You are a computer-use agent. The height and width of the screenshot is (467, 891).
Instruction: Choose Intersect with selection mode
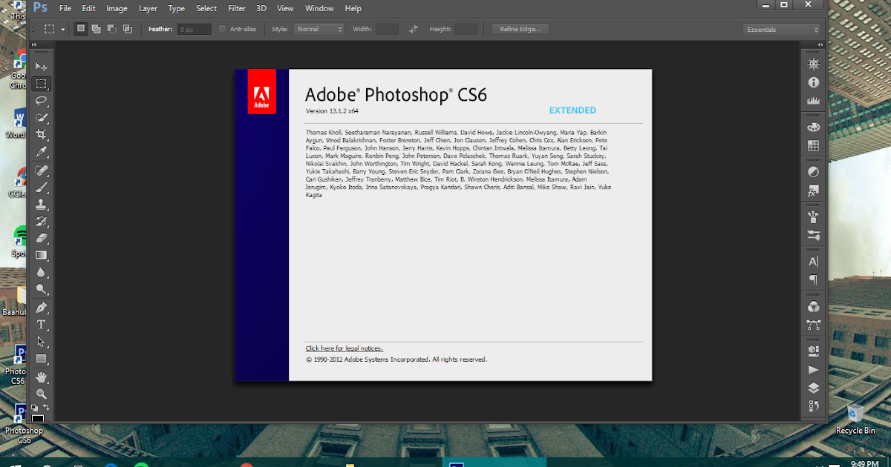128,29
